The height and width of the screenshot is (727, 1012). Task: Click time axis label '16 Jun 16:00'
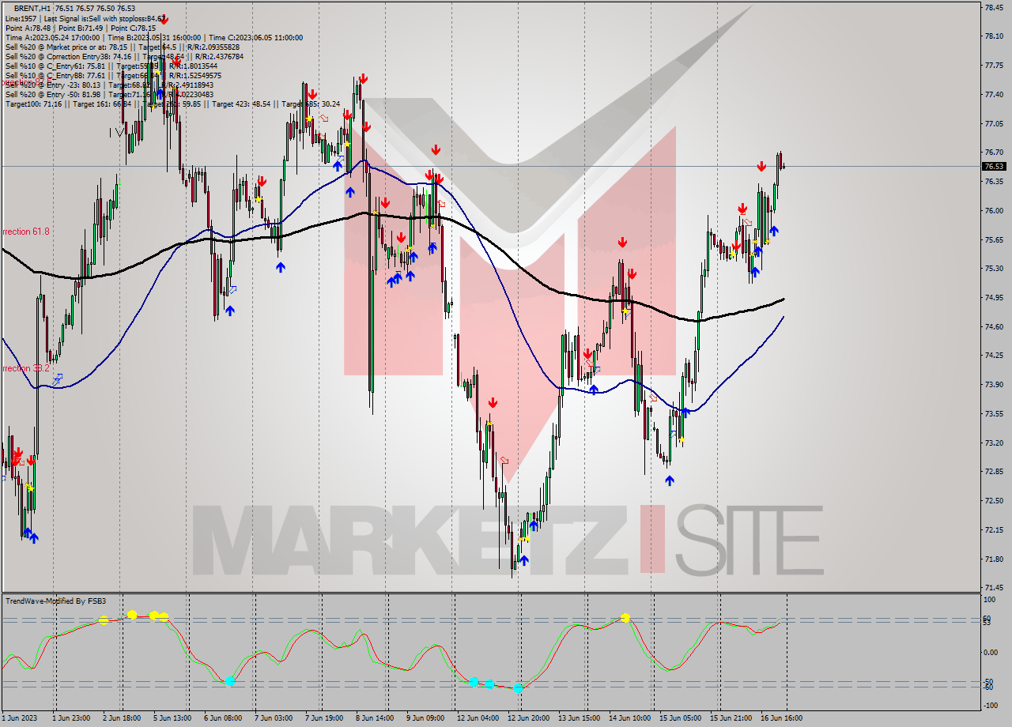(782, 718)
